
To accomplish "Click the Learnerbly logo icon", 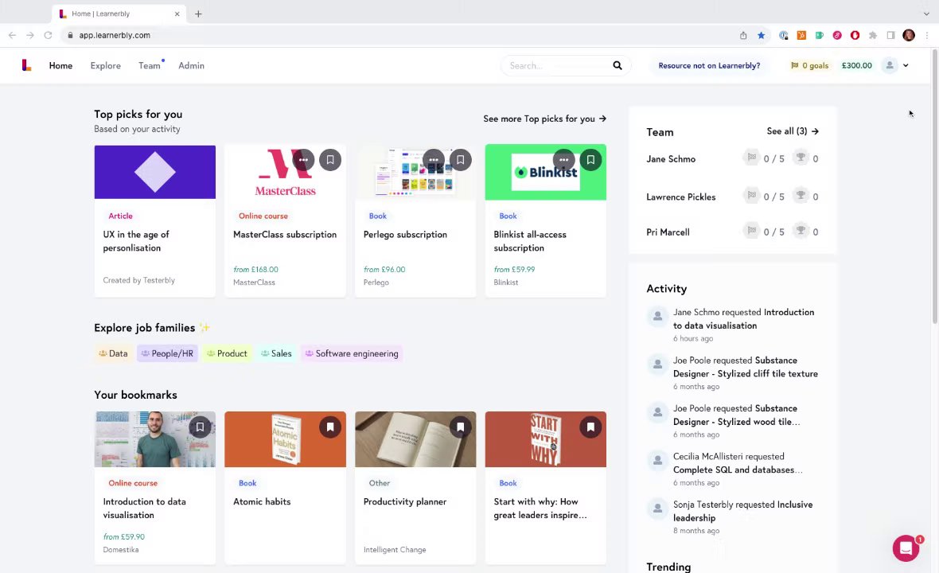I will click(26, 65).
